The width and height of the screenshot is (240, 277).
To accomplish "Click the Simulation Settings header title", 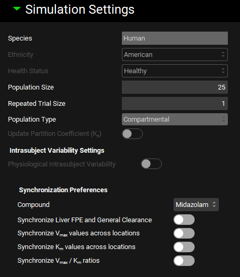I will tap(80, 9).
